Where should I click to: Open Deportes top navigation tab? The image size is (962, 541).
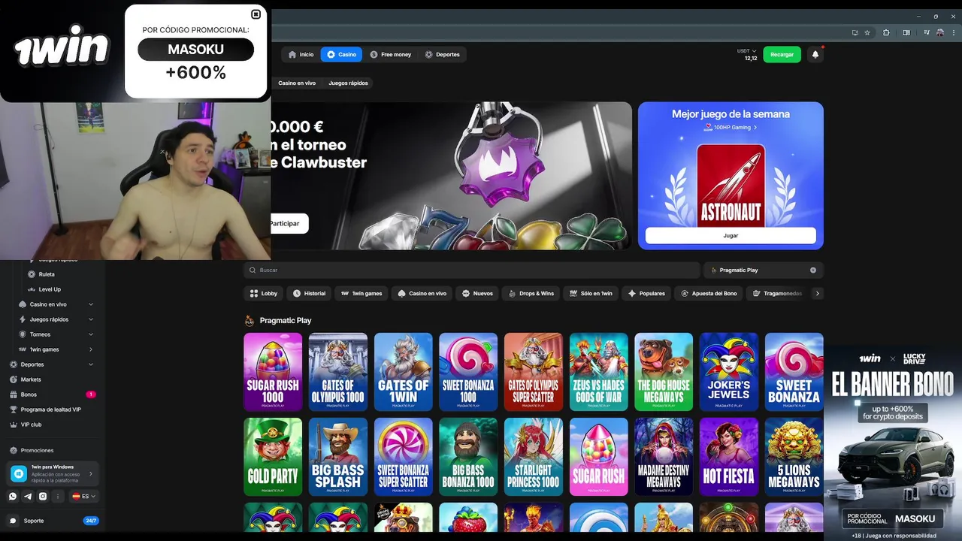point(442,54)
